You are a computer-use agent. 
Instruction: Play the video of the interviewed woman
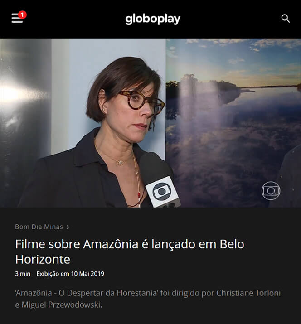pos(150,123)
